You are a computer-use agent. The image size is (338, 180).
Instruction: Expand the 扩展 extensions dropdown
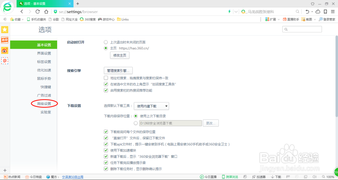(279, 20)
